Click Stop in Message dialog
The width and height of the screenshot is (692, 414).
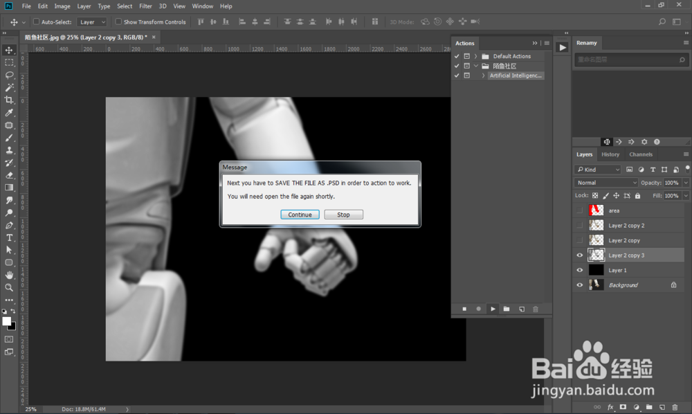tap(343, 215)
